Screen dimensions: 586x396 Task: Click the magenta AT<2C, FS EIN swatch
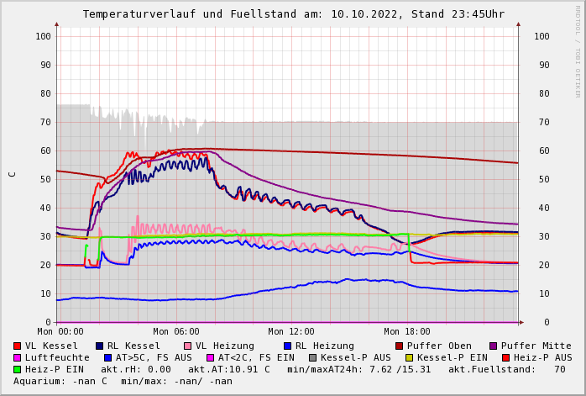[x=211, y=358]
